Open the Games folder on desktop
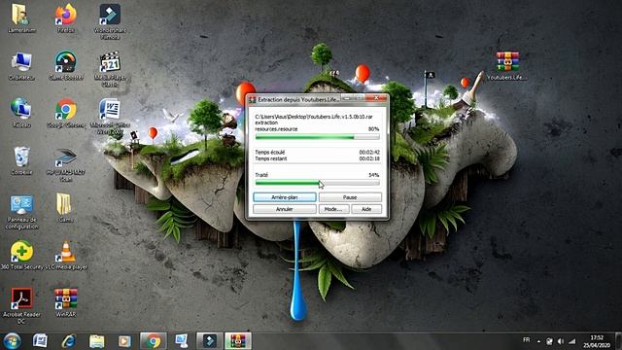The height and width of the screenshot is (350, 622). point(65,207)
